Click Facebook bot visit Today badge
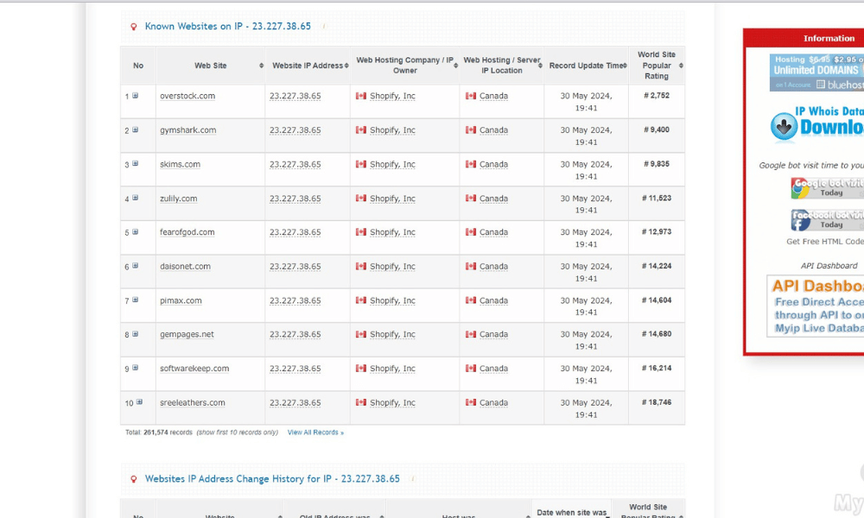Viewport: 864px width, 518px height. click(x=827, y=219)
